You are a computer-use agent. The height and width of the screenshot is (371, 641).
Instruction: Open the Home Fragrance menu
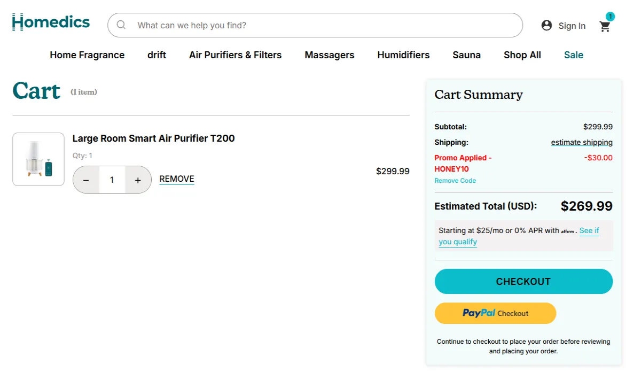[x=87, y=55]
